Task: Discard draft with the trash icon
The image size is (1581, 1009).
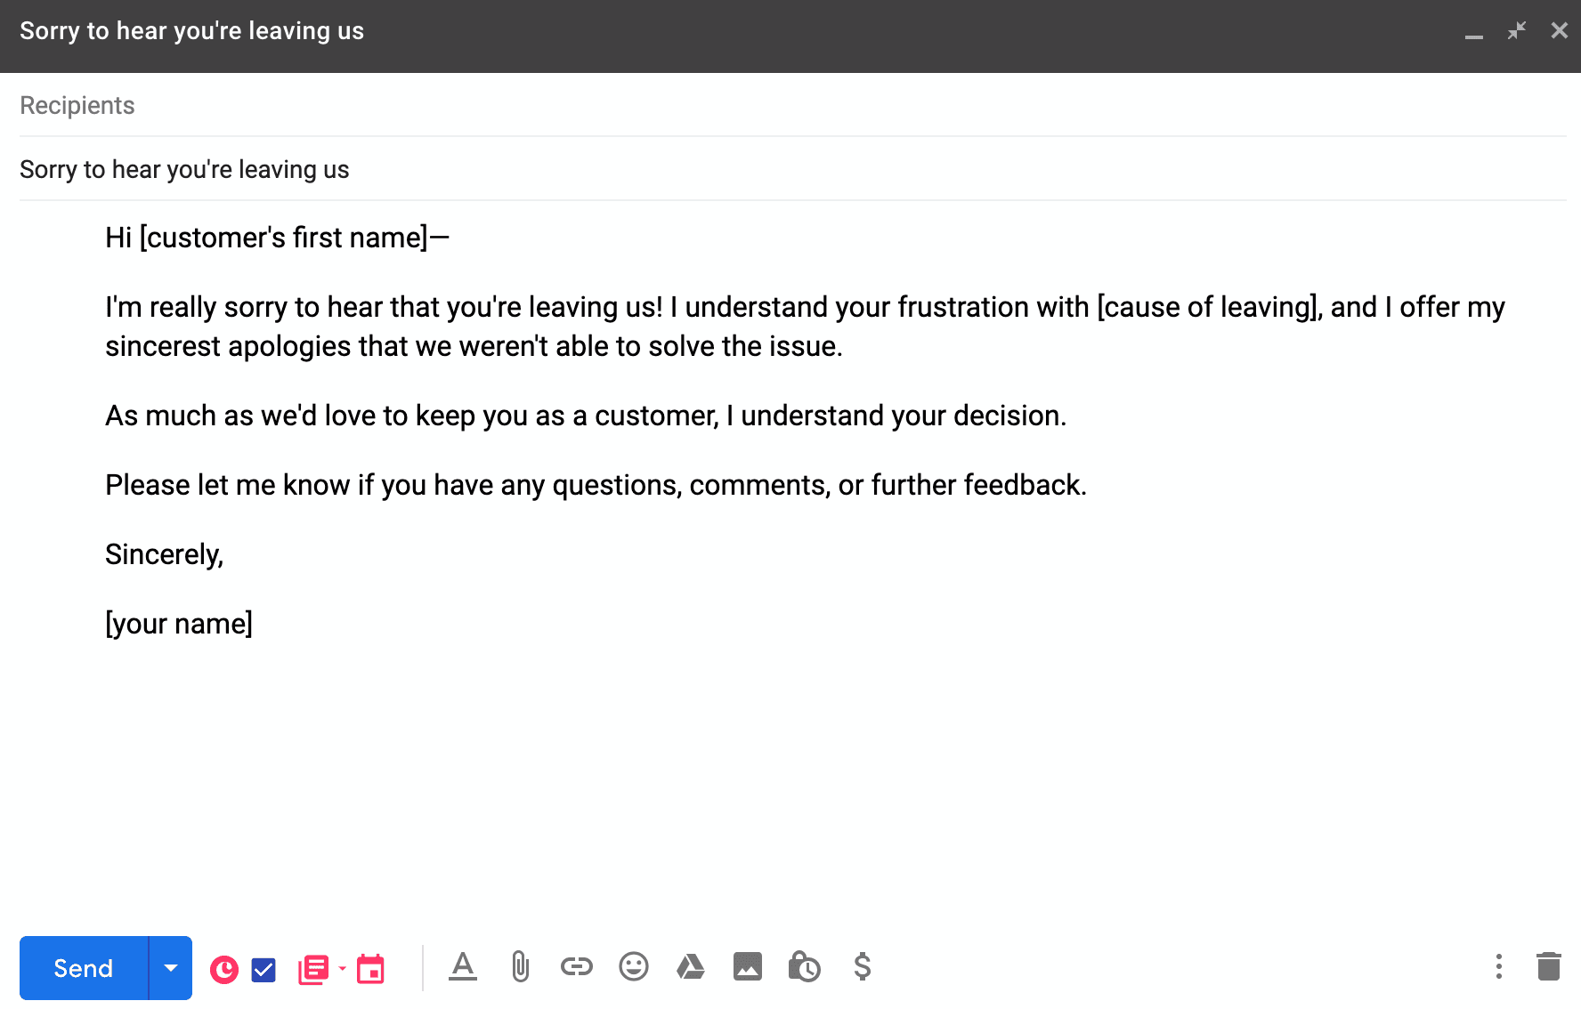Action: (1549, 966)
